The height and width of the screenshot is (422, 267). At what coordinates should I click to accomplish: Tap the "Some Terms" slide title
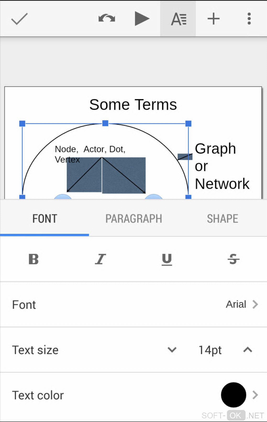133,105
